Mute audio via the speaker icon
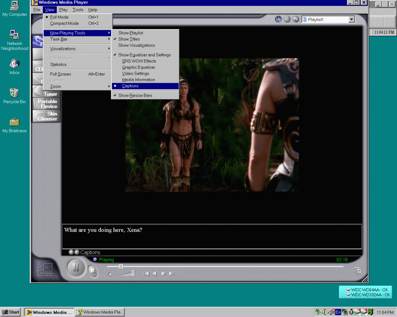397x317 pixels. [x=110, y=274]
